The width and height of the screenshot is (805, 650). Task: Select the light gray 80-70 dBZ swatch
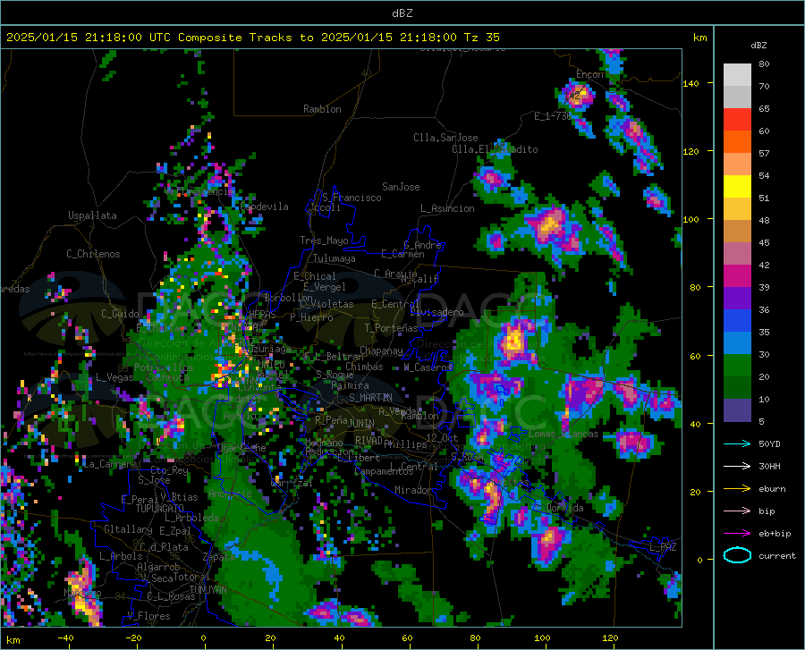point(737,75)
